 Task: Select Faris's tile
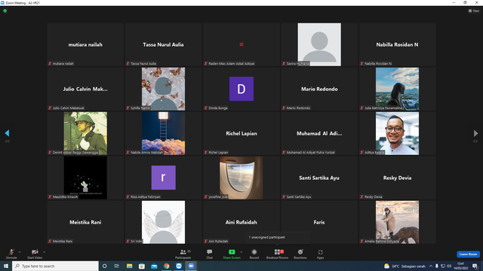319,222
